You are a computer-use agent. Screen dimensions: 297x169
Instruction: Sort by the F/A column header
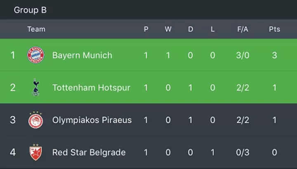243,29
